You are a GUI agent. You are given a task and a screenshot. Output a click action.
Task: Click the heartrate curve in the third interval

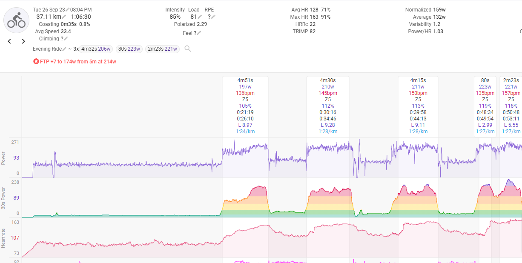point(417,223)
